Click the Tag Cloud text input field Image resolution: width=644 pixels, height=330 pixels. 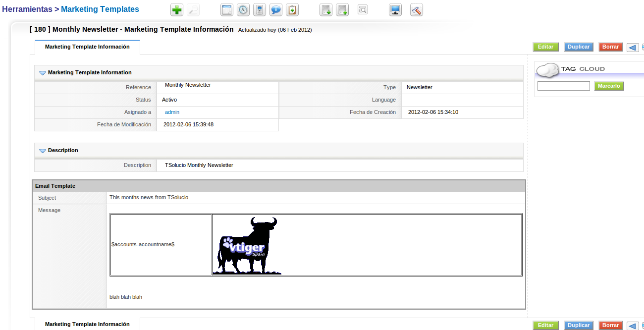click(x=563, y=86)
